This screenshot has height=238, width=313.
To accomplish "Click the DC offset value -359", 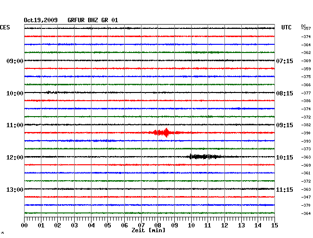I will point(306,69).
